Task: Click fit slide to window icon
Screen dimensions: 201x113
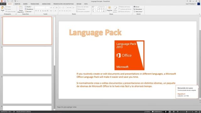Action: (x=200, y=112)
